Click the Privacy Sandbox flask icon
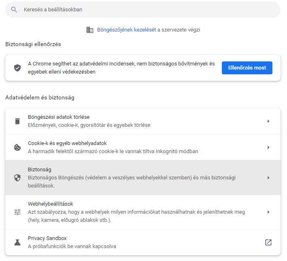Viewport: 287px width, 261px height. 17,242
